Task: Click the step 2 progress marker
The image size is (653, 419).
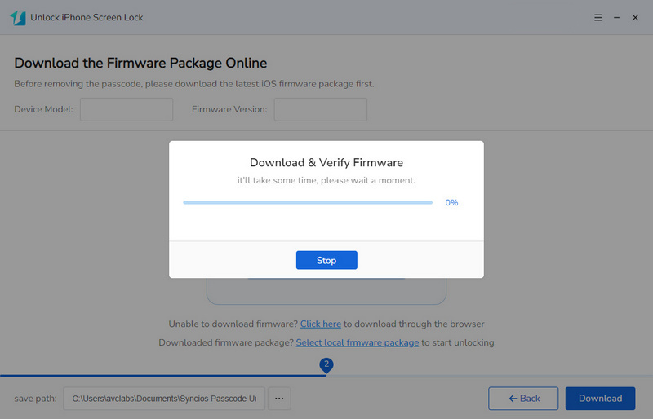Action: [326, 364]
